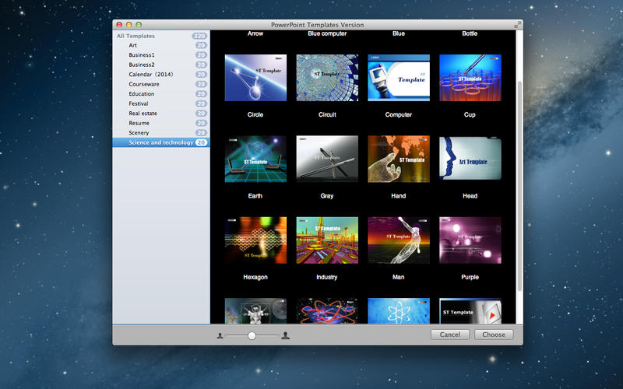The height and width of the screenshot is (389, 623).
Task: Click the small person icon left of slider
Action: tap(220, 335)
